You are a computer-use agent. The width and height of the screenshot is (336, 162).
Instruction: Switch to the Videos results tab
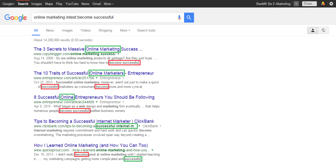[86, 30]
